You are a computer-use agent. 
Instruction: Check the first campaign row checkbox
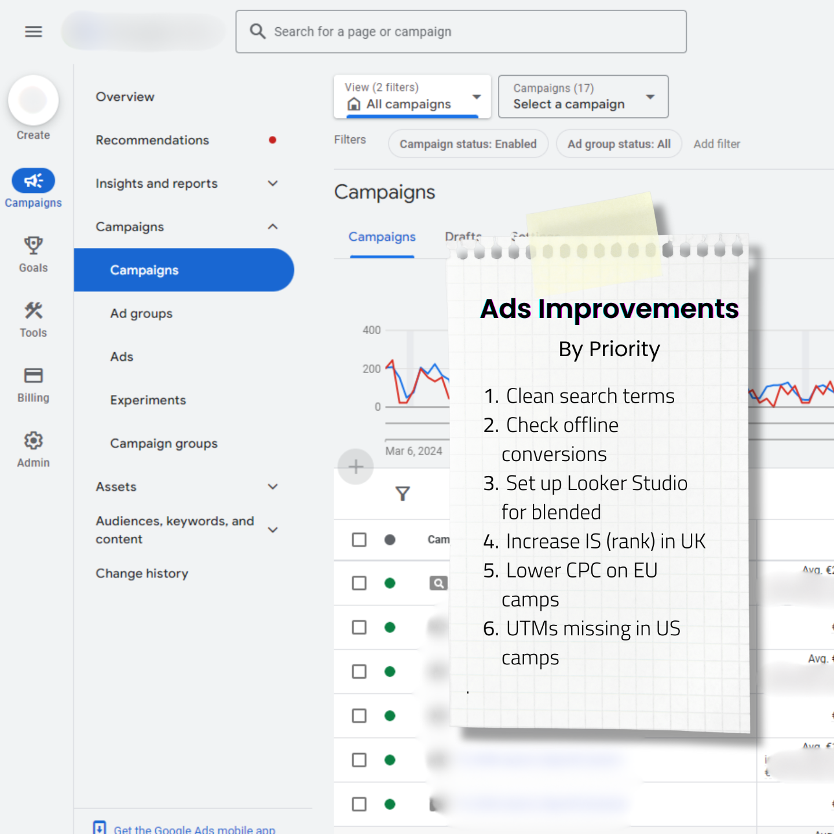point(359,583)
